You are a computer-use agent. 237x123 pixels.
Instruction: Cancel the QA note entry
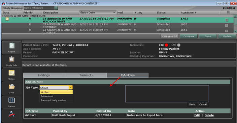click(203, 104)
